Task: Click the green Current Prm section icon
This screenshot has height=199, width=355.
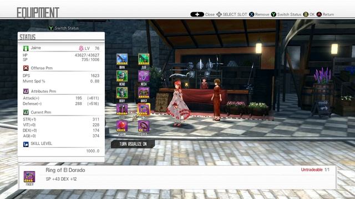Action: pyautogui.click(x=26, y=112)
